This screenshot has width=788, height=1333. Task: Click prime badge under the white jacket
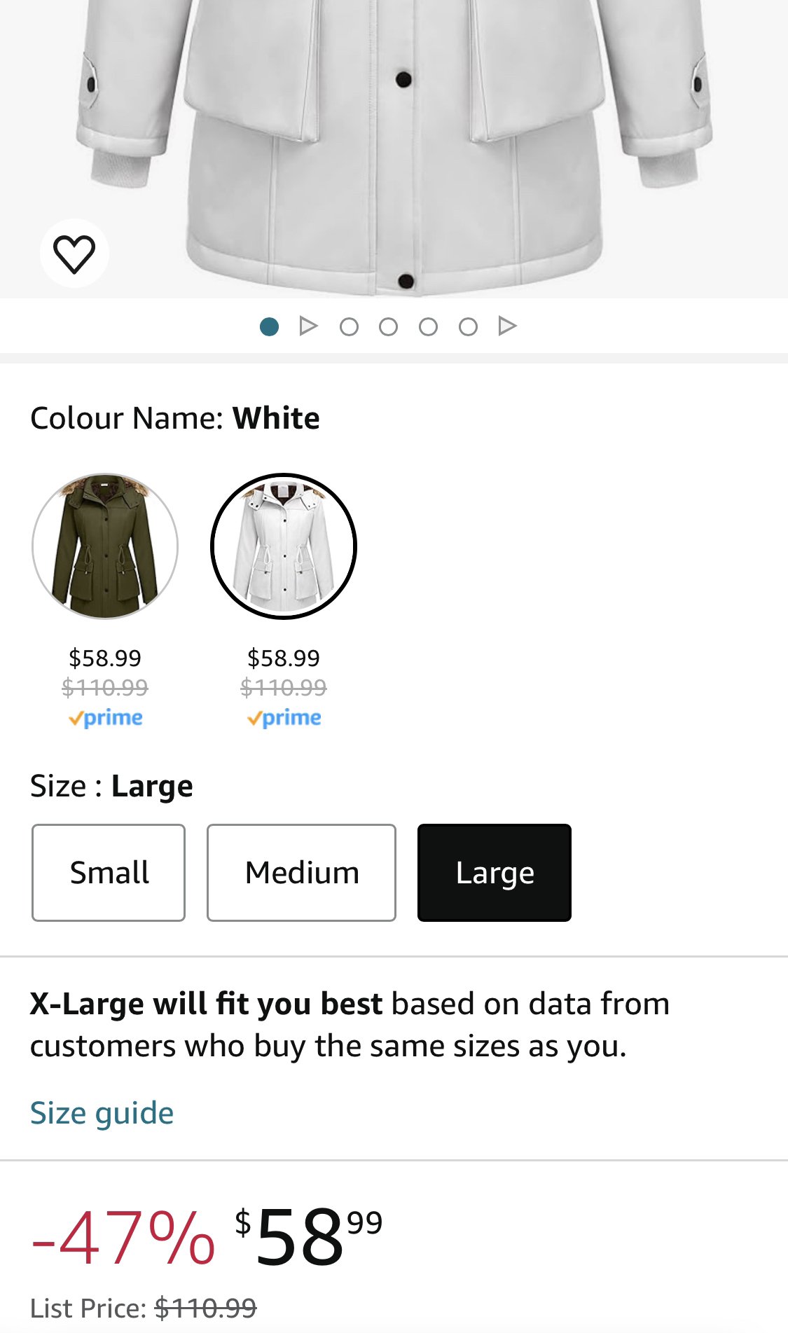284,718
